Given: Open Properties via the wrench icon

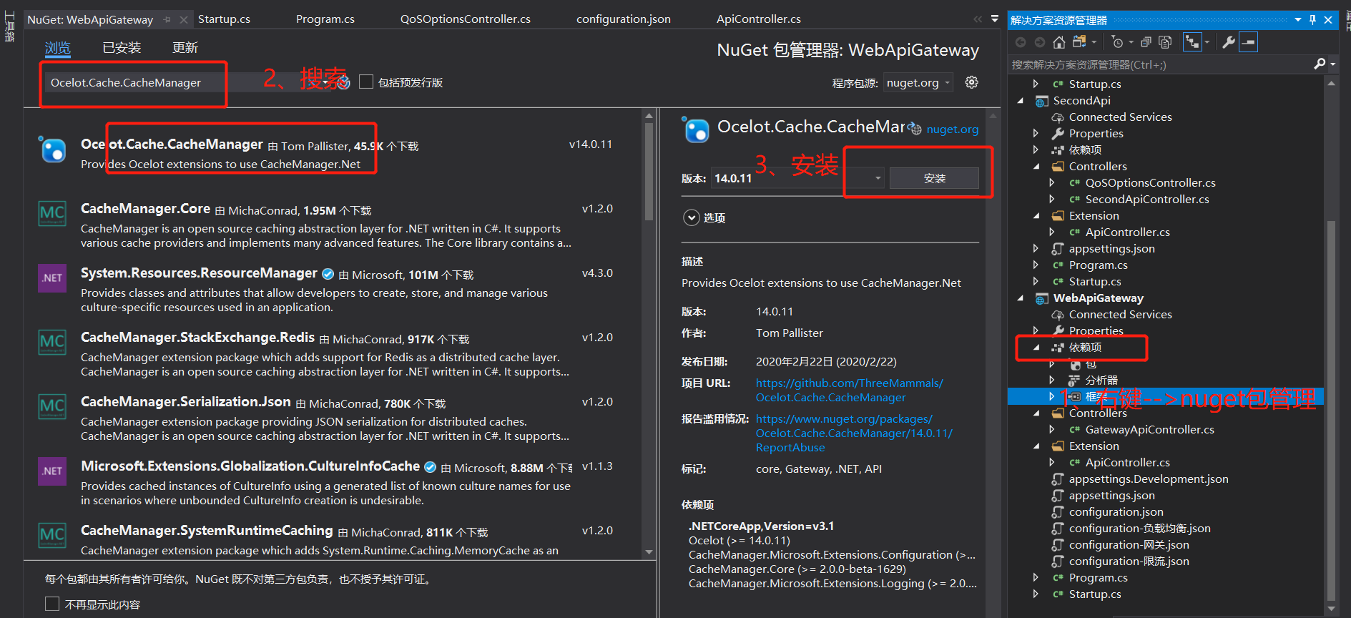Looking at the screenshot, I should [x=1229, y=42].
